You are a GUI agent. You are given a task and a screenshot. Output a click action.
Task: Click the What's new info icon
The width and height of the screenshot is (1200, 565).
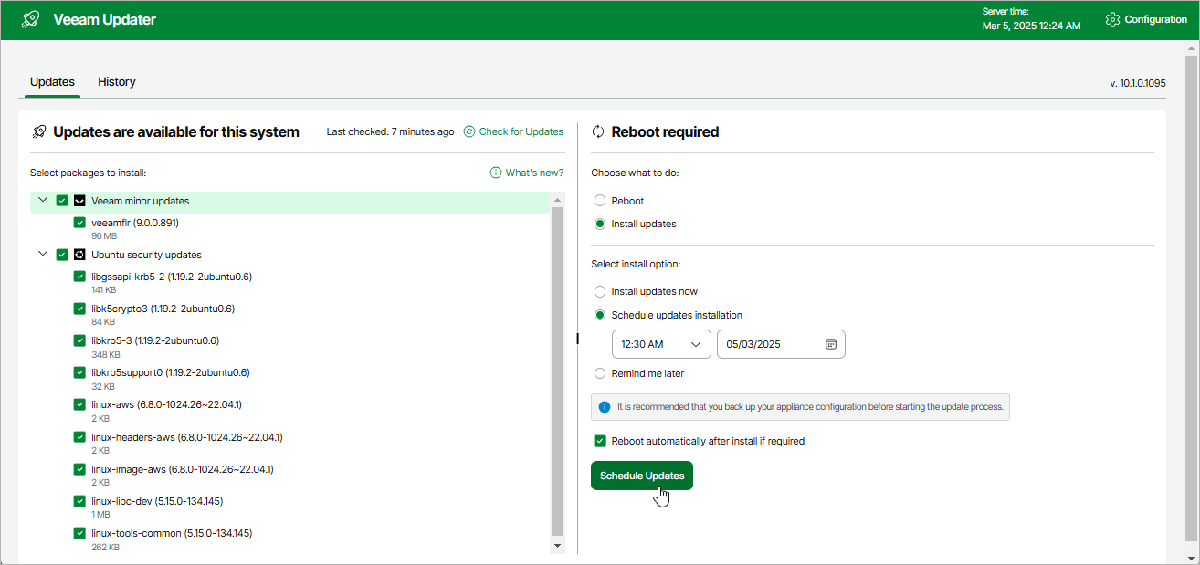(496, 173)
